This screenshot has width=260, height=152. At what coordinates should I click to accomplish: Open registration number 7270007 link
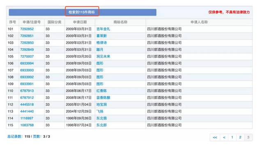pyautogui.click(x=27, y=57)
